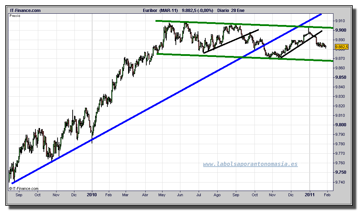358x211 pixels.
Task: Click the 9.900 price axis label
Action: pos(341,30)
